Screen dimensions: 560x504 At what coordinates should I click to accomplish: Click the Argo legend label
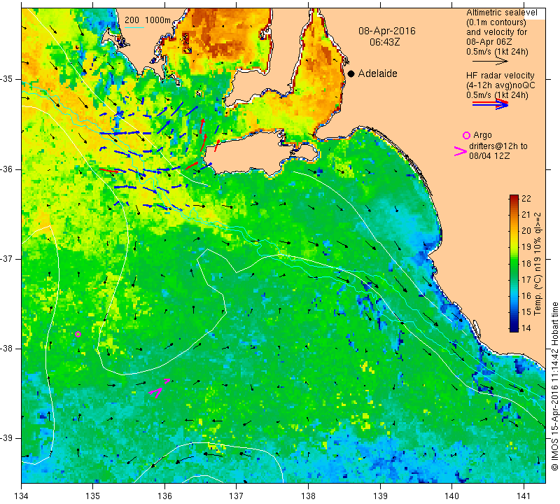point(482,135)
